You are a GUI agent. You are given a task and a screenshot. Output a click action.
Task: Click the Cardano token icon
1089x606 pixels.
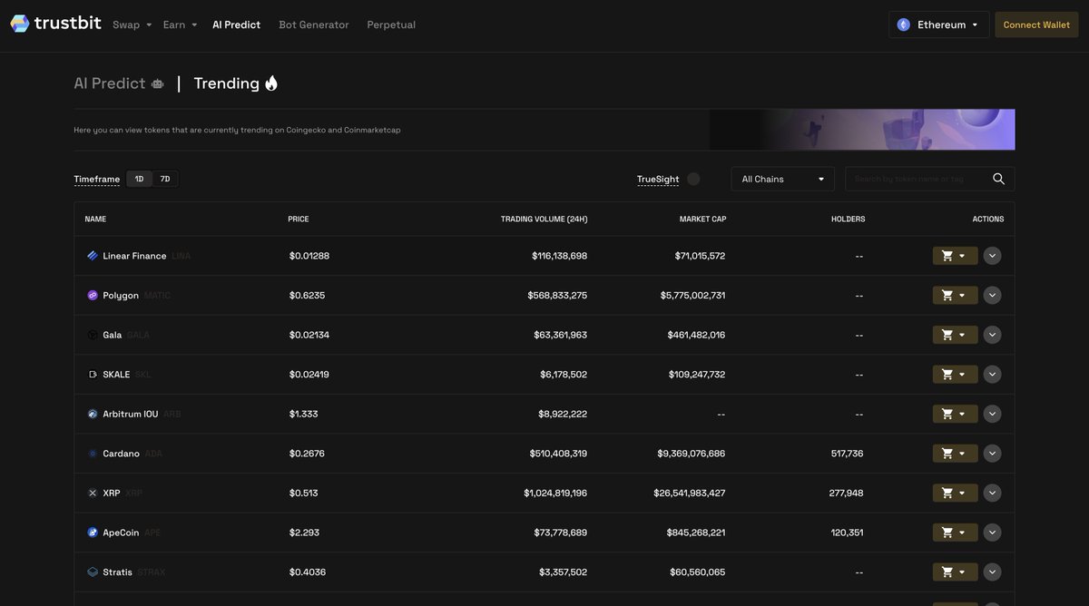pyautogui.click(x=93, y=454)
